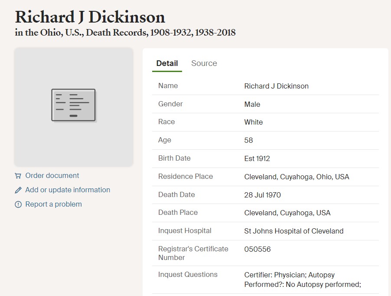391x296 pixels.
Task: Click the pencil edit icon
Action: (x=18, y=190)
